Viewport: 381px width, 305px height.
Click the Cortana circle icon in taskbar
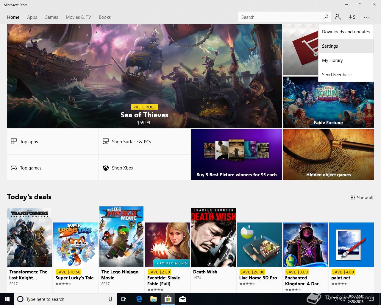[x=20, y=299]
